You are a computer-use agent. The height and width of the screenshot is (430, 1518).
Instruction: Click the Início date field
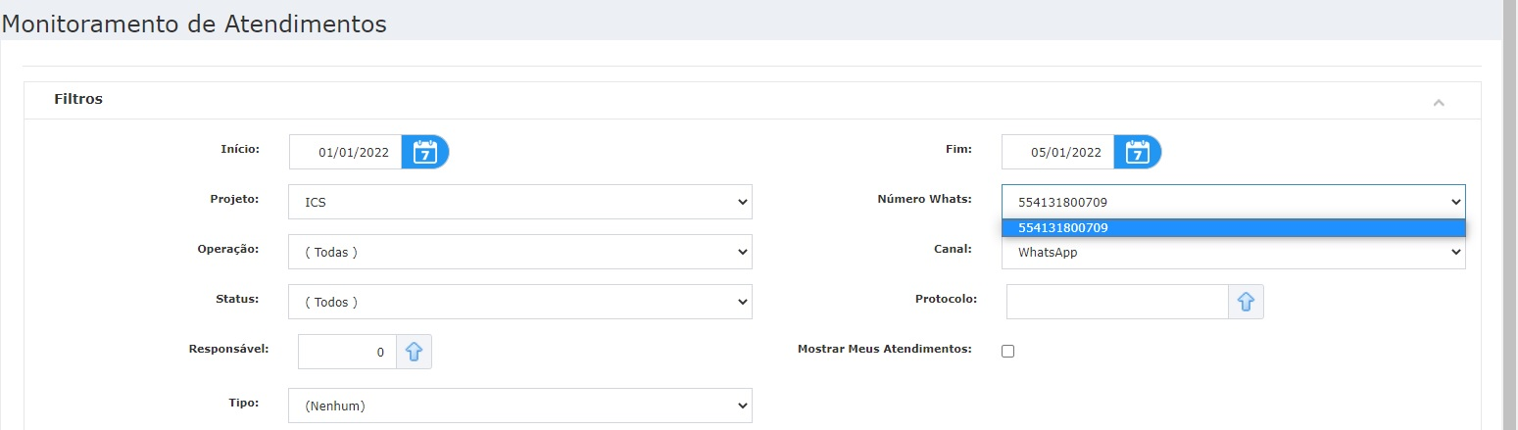pos(345,152)
